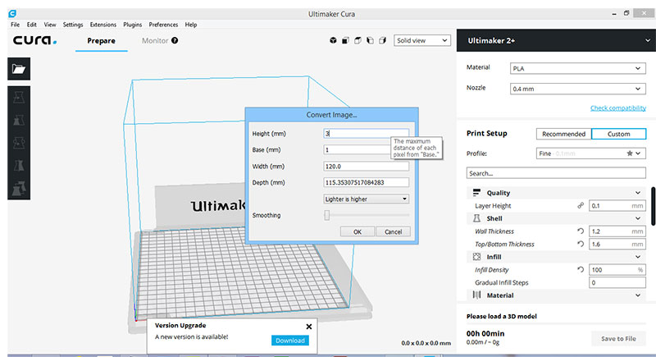Click the settings Search box
Viewport: 656px width, 357px height.
pos(556,173)
